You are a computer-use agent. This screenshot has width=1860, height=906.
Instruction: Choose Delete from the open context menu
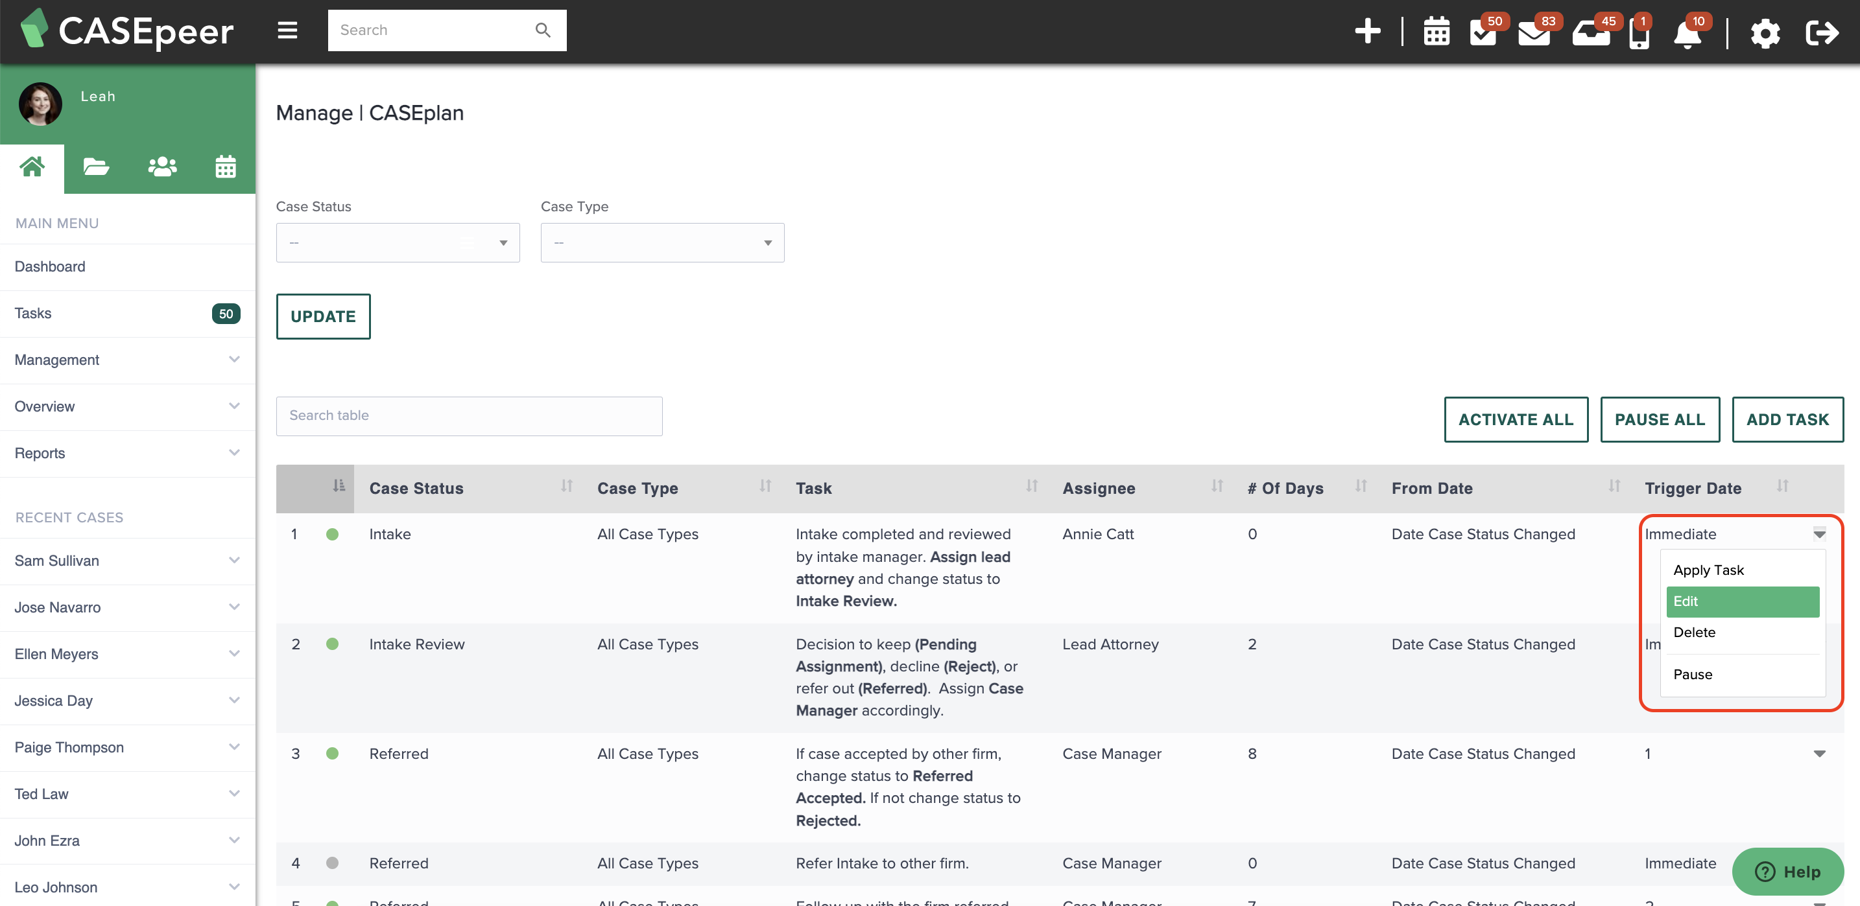click(x=1695, y=632)
